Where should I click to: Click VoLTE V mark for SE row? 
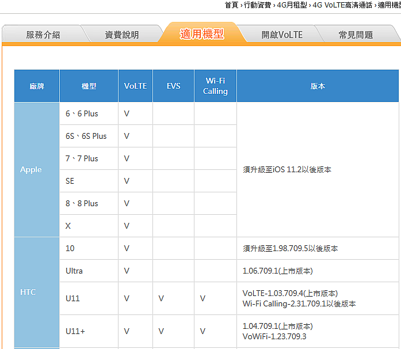coord(127,181)
